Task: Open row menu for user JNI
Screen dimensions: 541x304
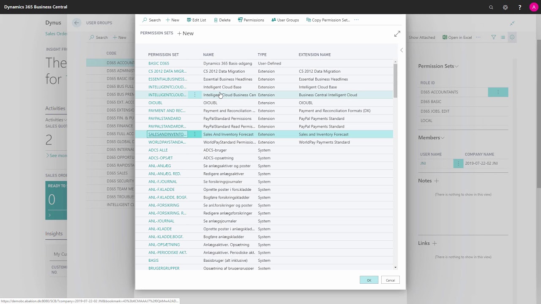Action: point(458,163)
